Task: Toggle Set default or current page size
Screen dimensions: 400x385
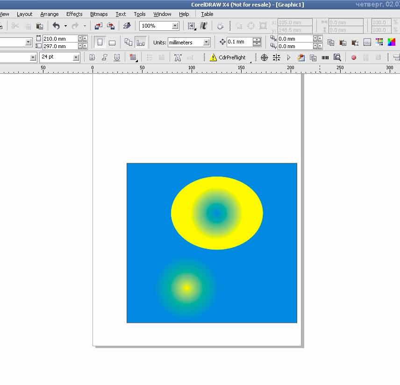Action: (x=140, y=43)
